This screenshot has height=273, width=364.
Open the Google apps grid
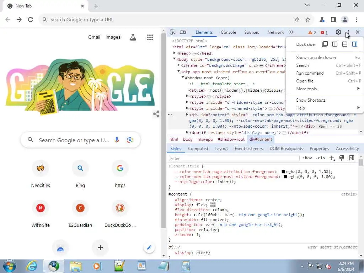tap(150, 37)
